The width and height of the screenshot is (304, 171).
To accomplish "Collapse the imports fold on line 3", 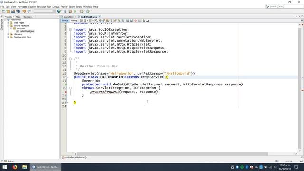I will point(70,30).
